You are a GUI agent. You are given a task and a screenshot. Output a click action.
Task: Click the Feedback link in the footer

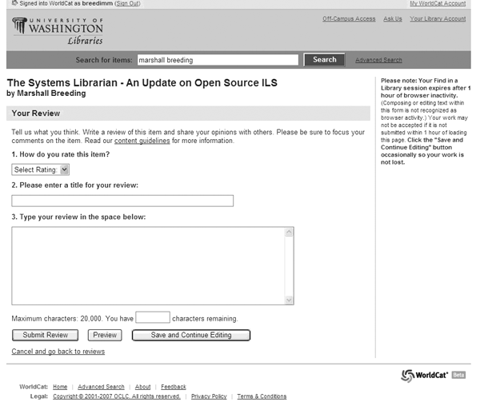click(173, 387)
